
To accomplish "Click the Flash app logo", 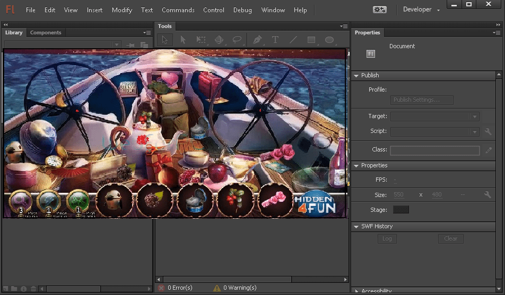I will 10,10.
